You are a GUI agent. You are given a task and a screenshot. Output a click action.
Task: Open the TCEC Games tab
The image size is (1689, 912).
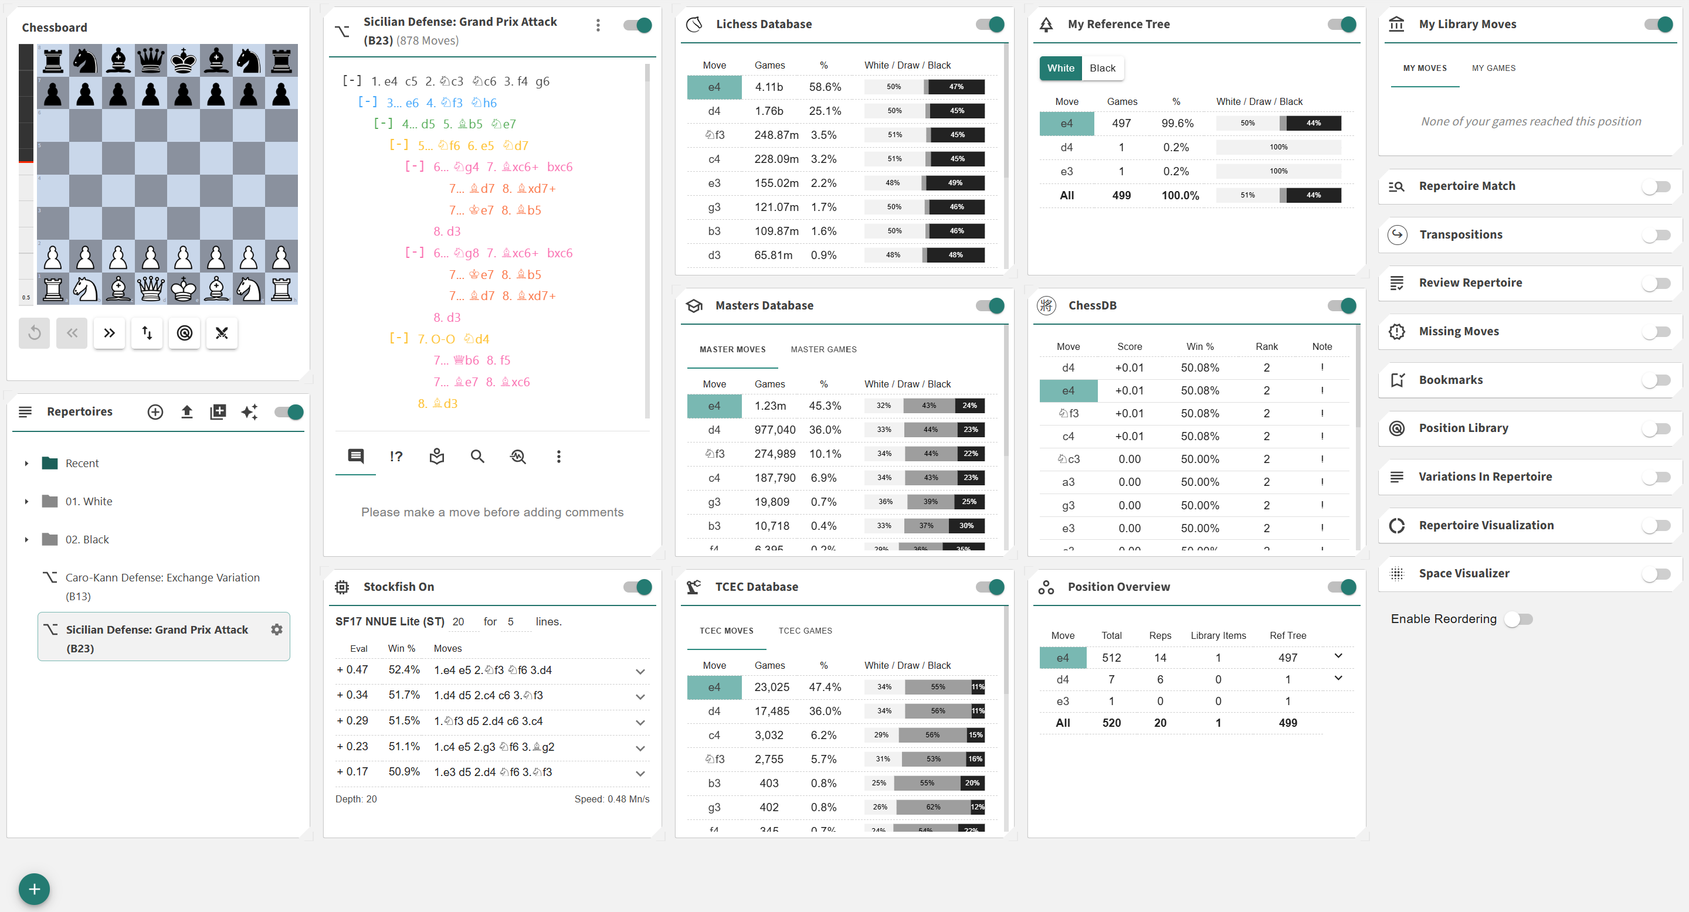coord(805,630)
